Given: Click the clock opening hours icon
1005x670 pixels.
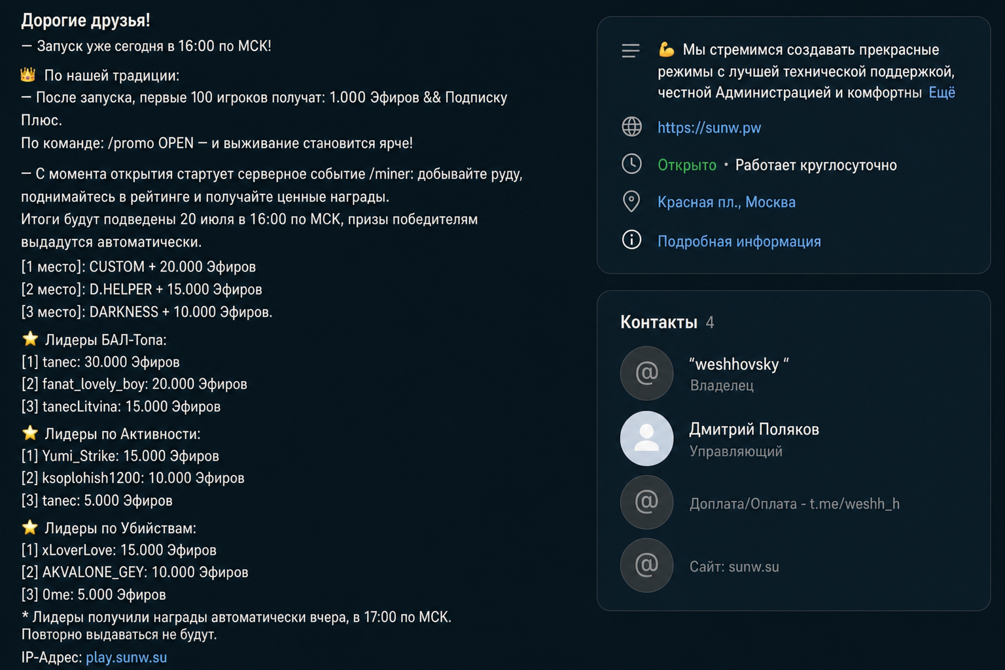Looking at the screenshot, I should 631,164.
